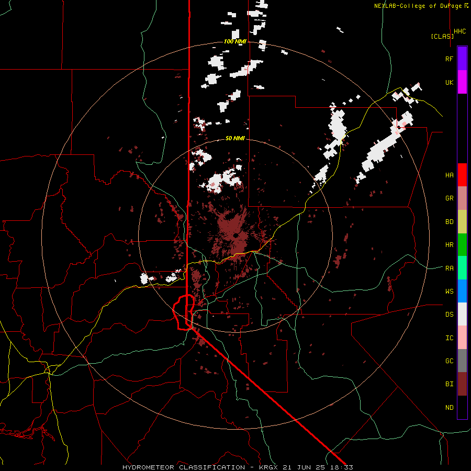Click the RA legend label
The image size is (471, 471).
tap(449, 268)
